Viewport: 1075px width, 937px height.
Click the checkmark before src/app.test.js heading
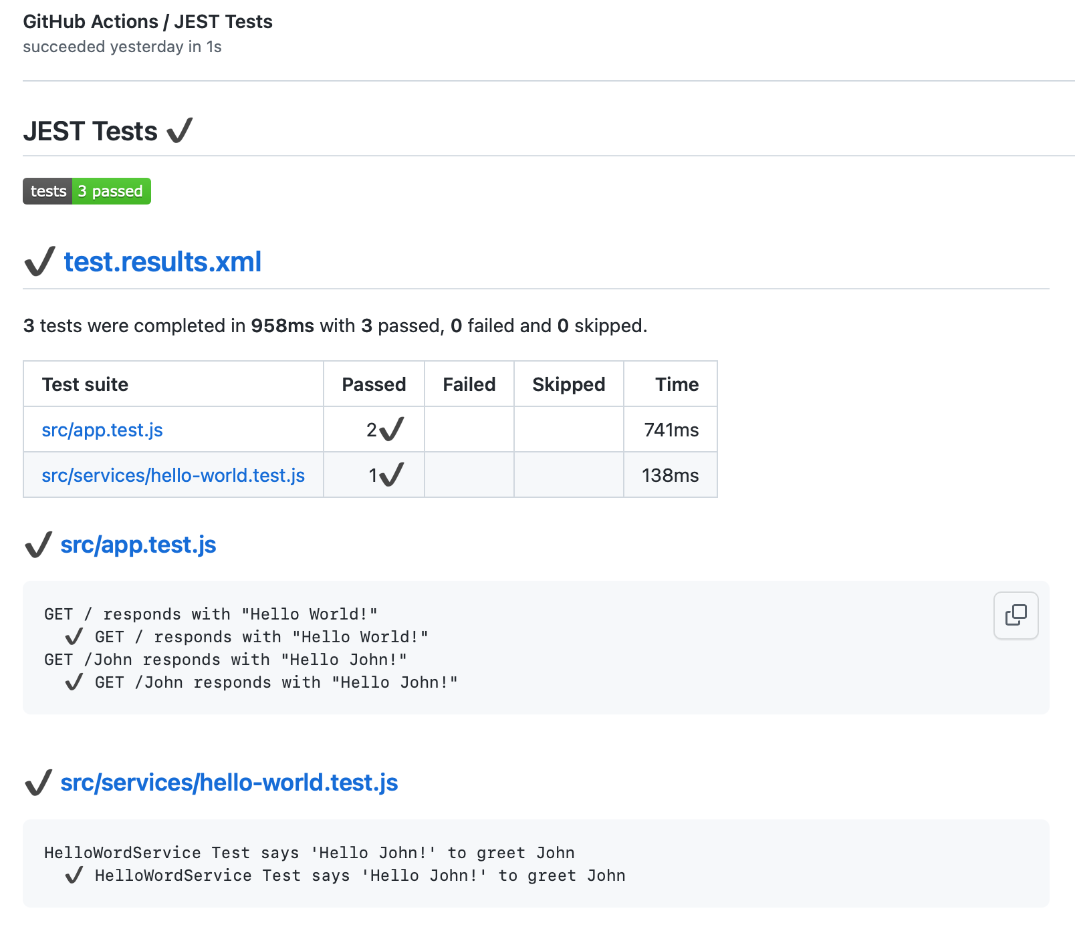point(38,545)
